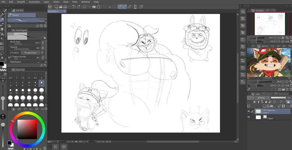292x150 pixels.
Task: Select the Lasso selection tool
Action: (x=2, y=53)
